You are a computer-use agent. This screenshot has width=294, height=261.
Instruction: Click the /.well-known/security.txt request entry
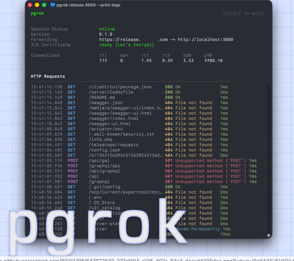[x=121, y=134]
